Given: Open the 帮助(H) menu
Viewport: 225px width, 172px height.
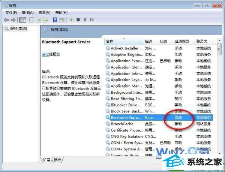Looking at the screenshot, I should point(61,13).
